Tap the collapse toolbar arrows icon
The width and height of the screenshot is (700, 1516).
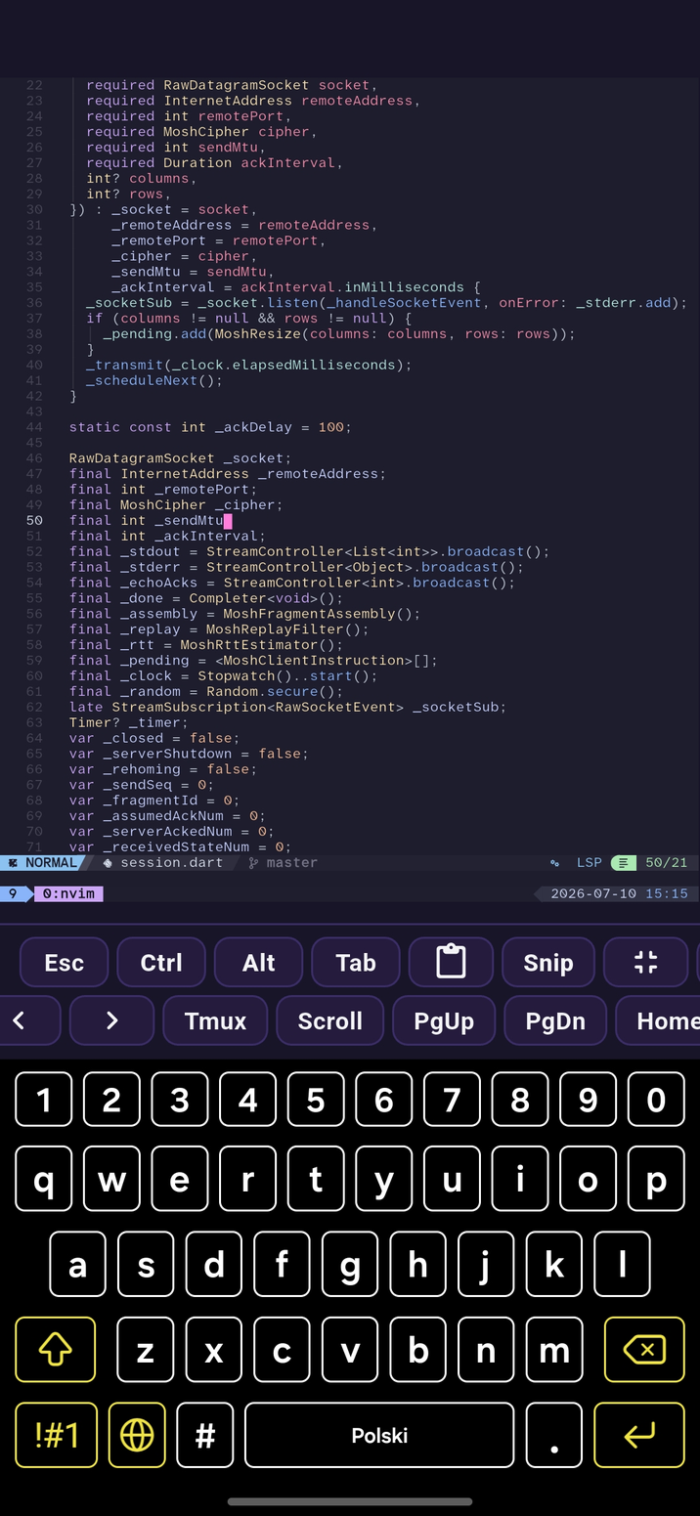645,962
